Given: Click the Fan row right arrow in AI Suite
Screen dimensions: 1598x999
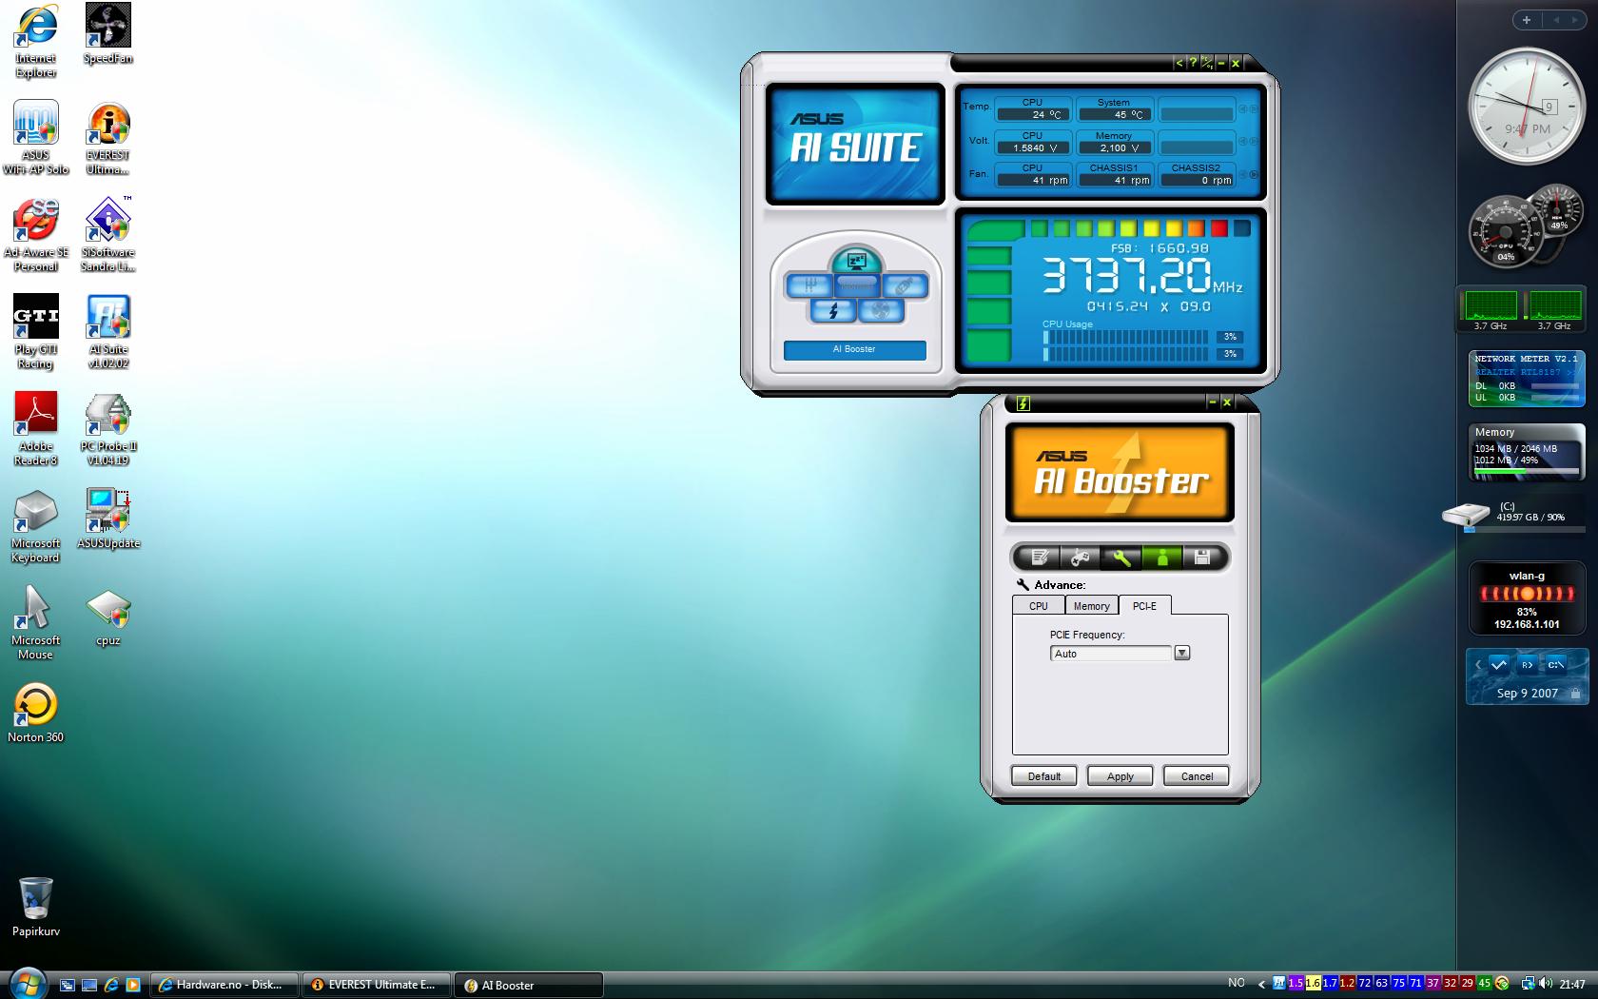Looking at the screenshot, I should [1254, 175].
